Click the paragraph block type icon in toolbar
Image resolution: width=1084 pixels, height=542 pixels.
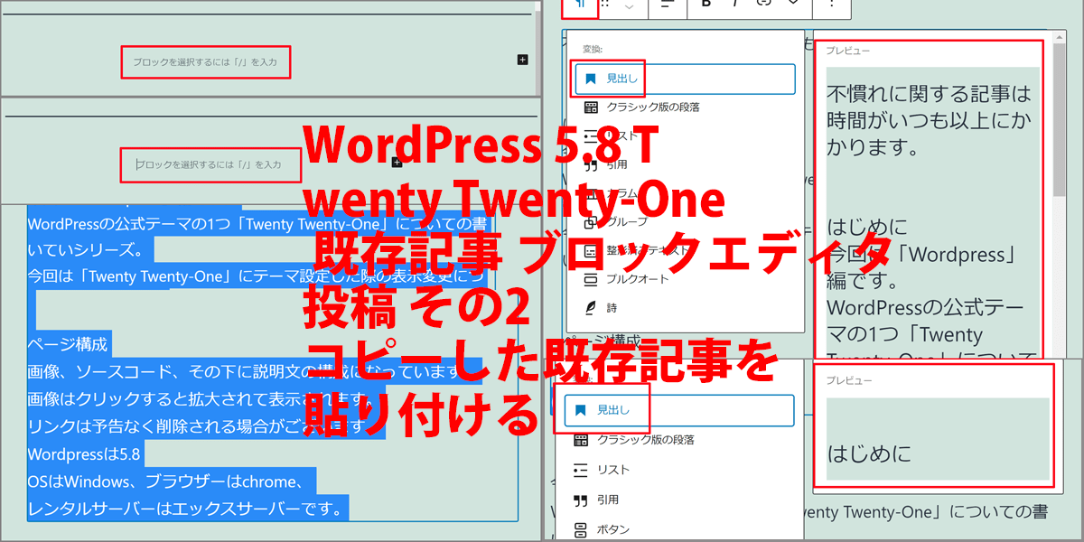(x=581, y=5)
